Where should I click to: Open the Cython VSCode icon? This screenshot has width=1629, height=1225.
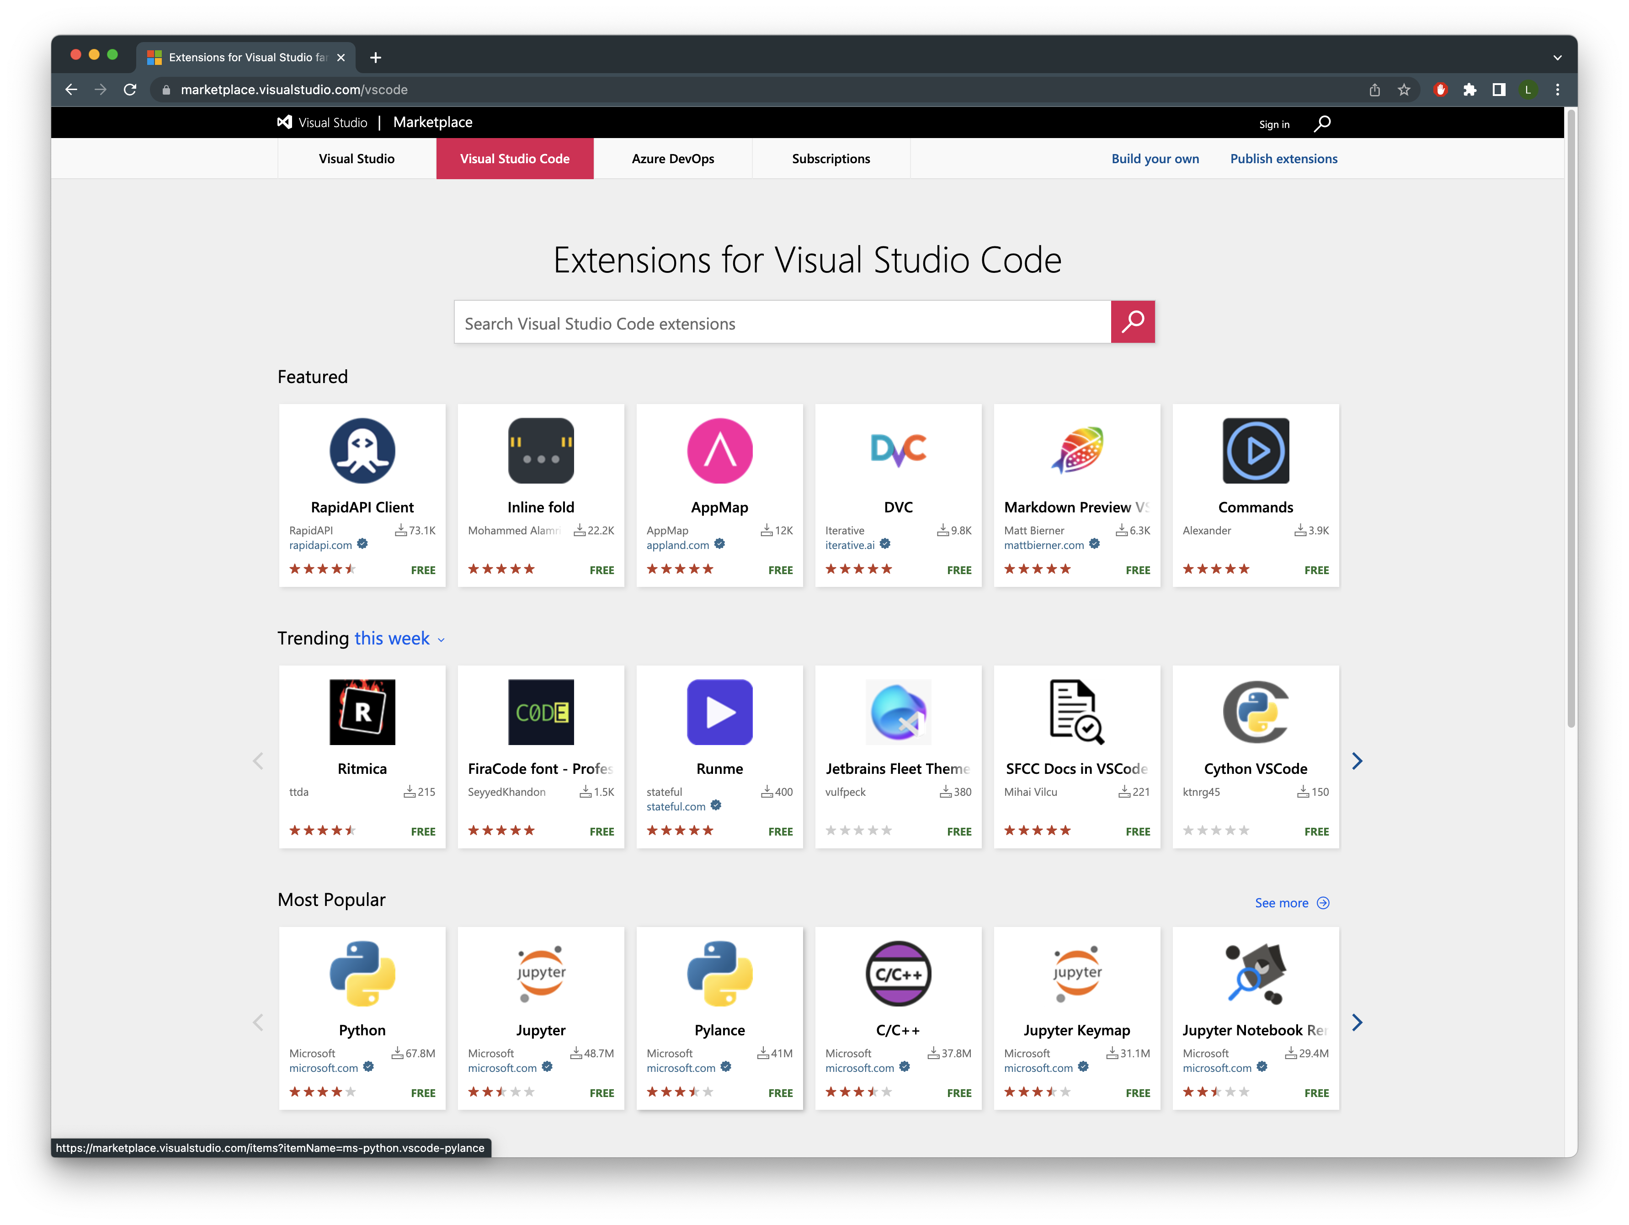click(1256, 712)
